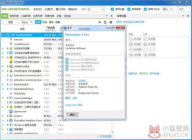The width and height of the screenshot is (192, 140).
Task: Open the 连接历史 link
Action: tap(133, 73)
